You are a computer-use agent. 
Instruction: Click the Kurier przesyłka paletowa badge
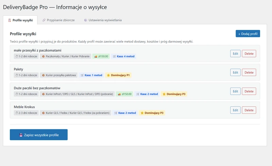click(x=58, y=75)
